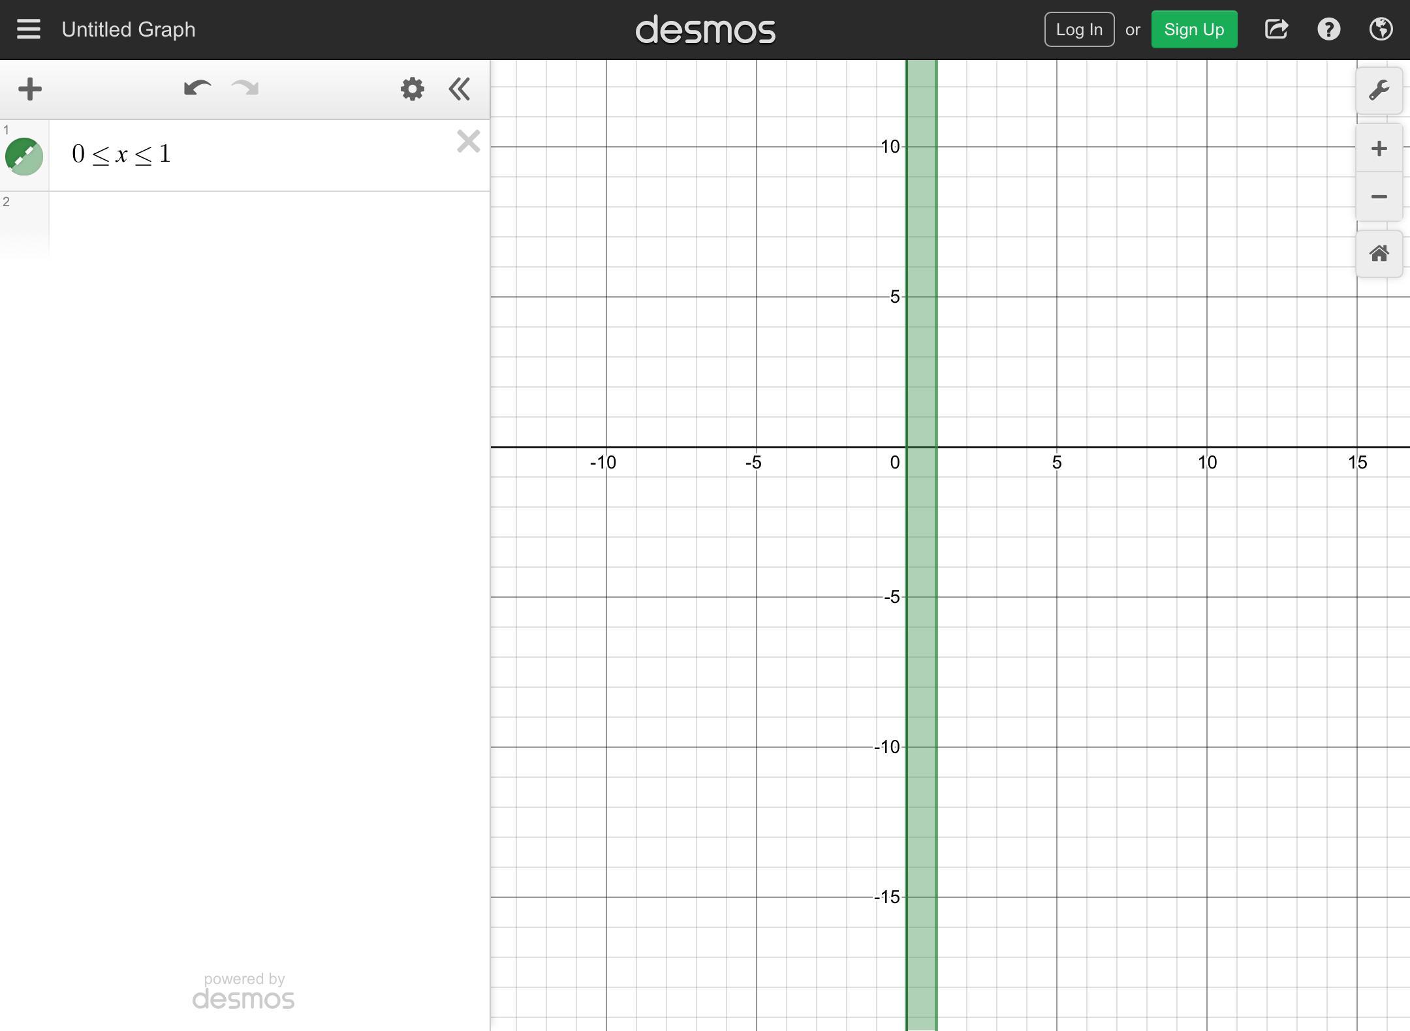Click the redo arrow
The height and width of the screenshot is (1031, 1410).
tap(245, 89)
